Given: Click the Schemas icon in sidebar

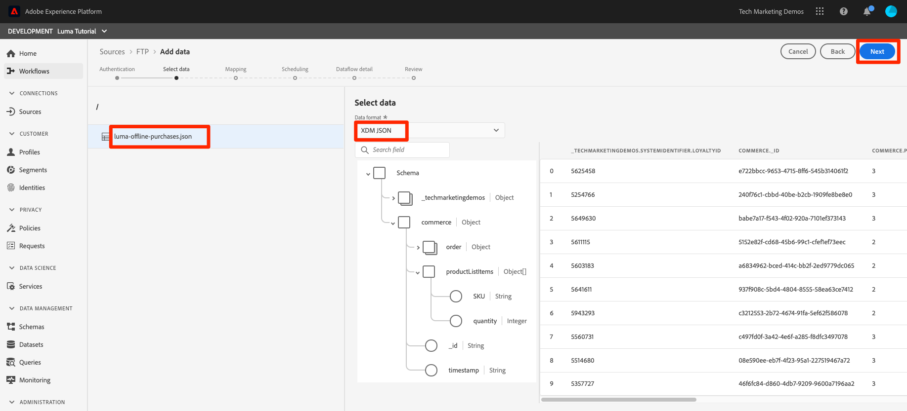Looking at the screenshot, I should [11, 327].
